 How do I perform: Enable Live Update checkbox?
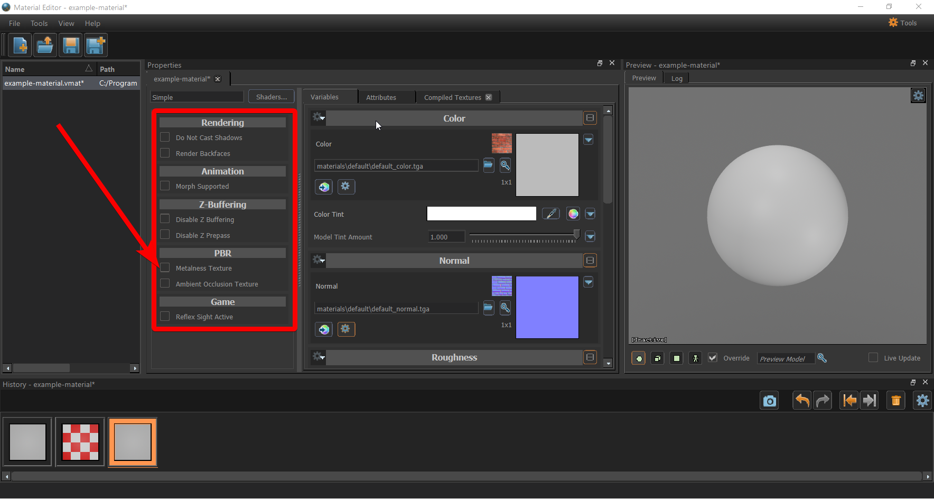coord(873,358)
